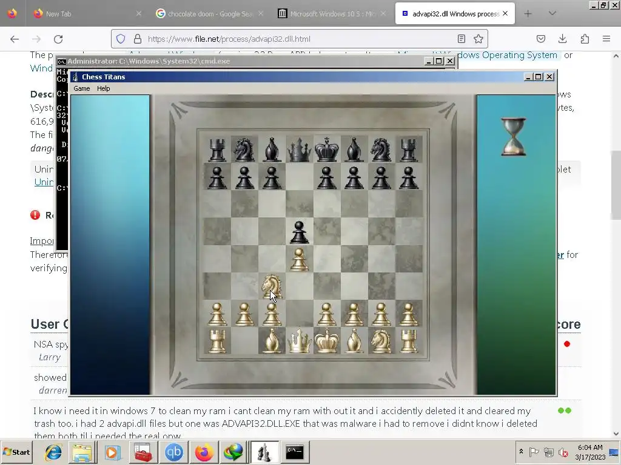Select the white pawn on a2
This screenshot has width=621, height=465.
coord(217,314)
